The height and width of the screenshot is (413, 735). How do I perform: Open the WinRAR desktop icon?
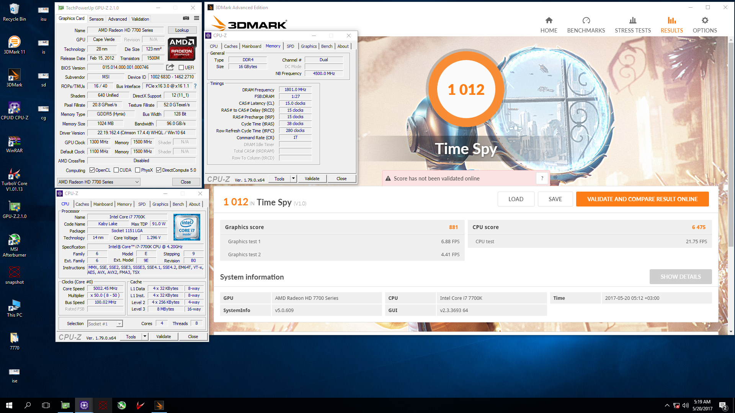click(x=14, y=144)
